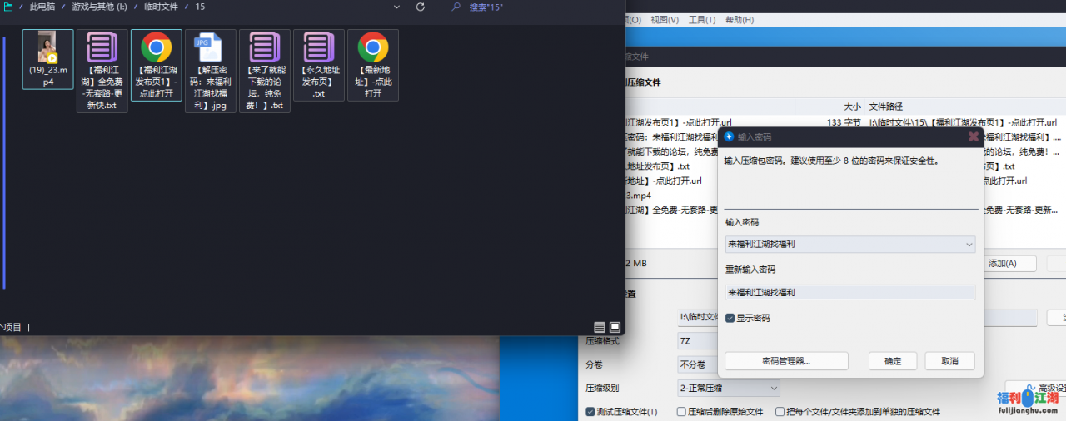Expand the 输入密码 combo box dropdown

coord(968,245)
